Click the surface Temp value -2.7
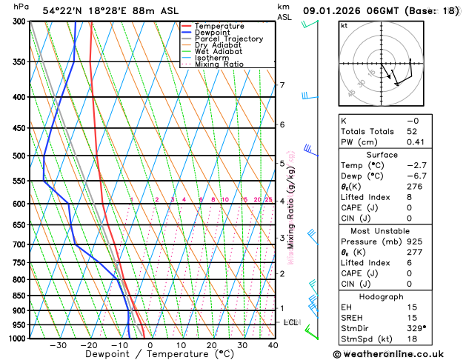The width and height of the screenshot is (466, 360). [x=416, y=165]
